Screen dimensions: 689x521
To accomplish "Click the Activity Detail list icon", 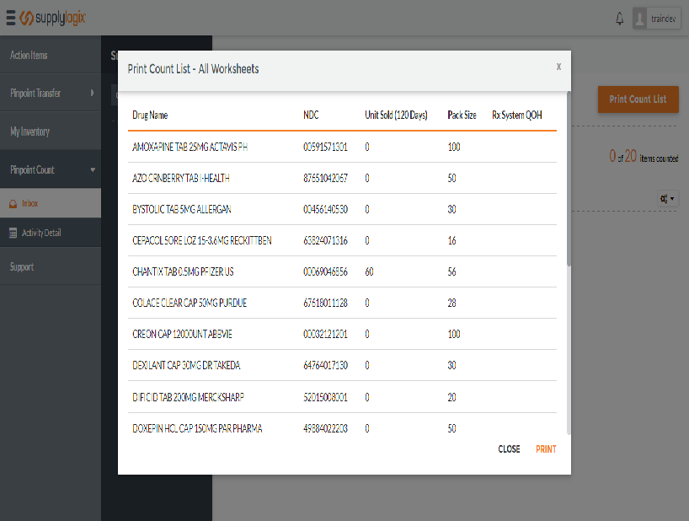I will 13,233.
